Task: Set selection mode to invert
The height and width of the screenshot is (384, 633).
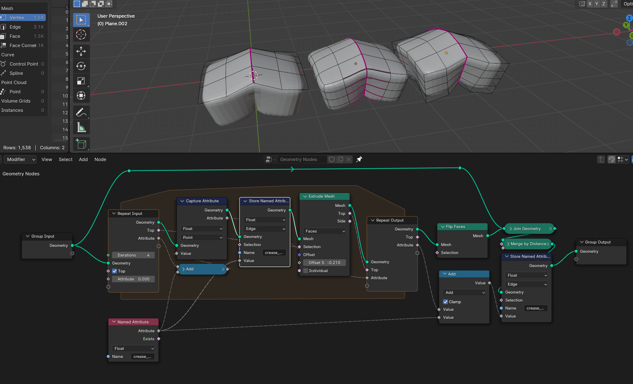Action: [101, 4]
